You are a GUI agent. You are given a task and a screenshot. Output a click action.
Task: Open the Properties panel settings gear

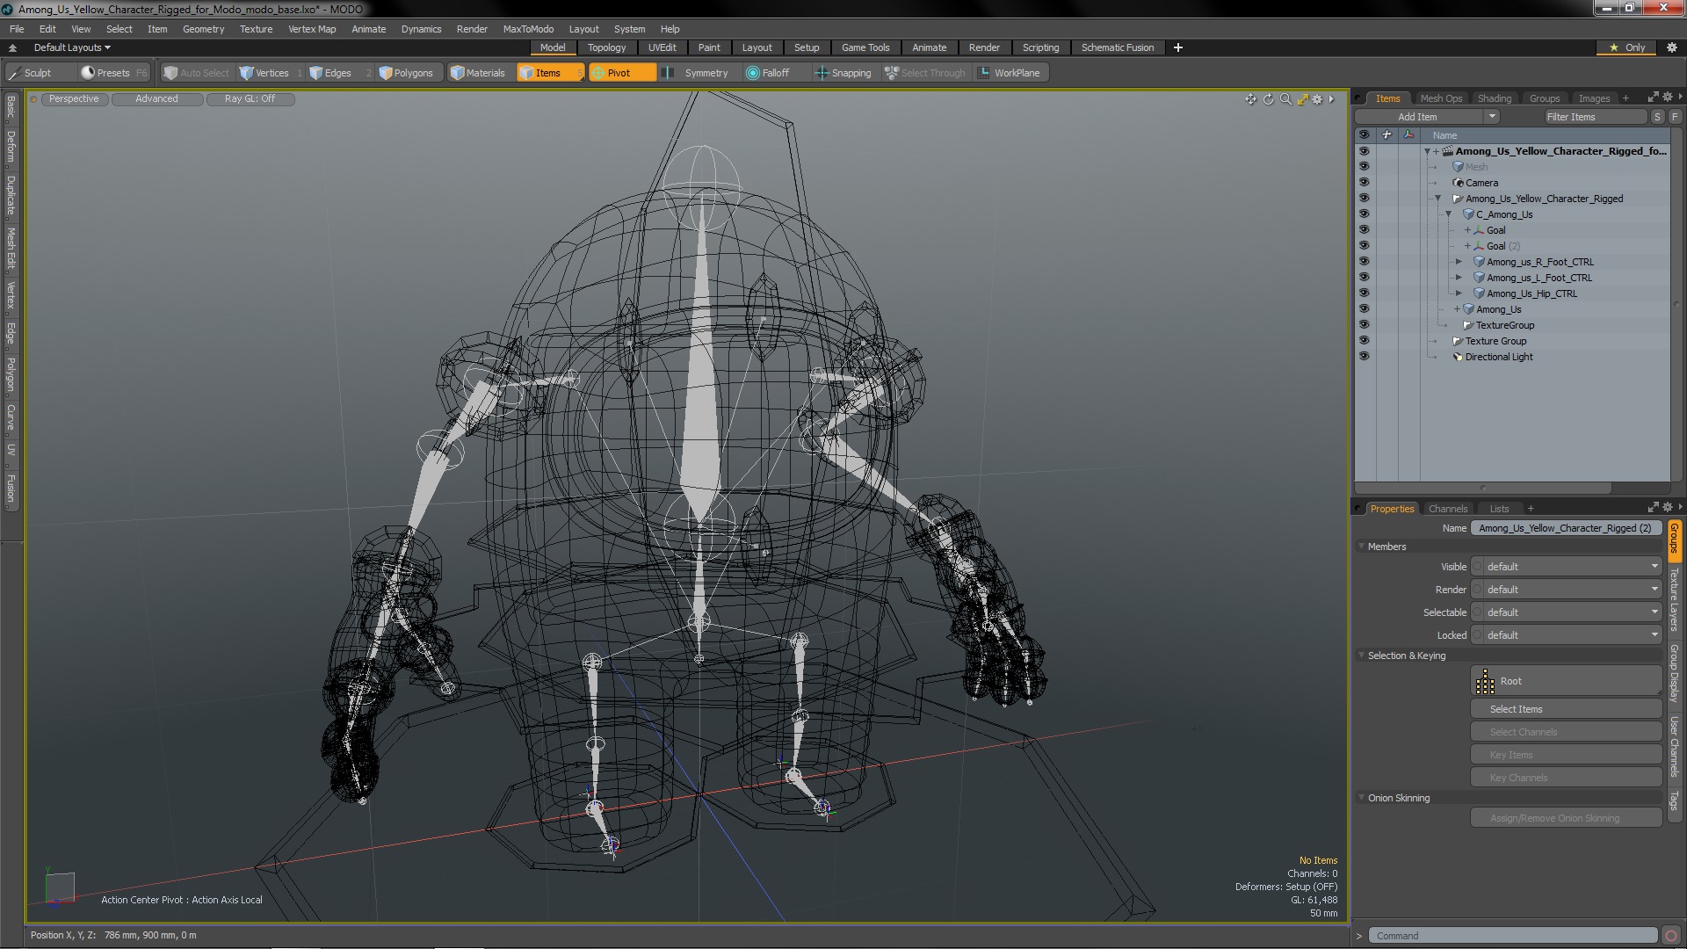click(1667, 508)
